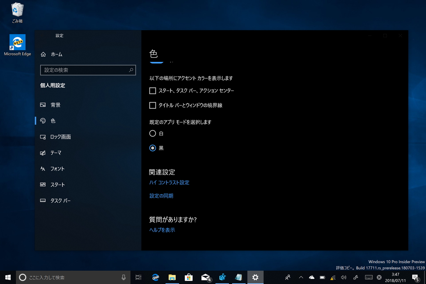The height and width of the screenshot is (284, 426).
Task: Click the magnifier icon in the settings search box
Action: click(x=131, y=70)
